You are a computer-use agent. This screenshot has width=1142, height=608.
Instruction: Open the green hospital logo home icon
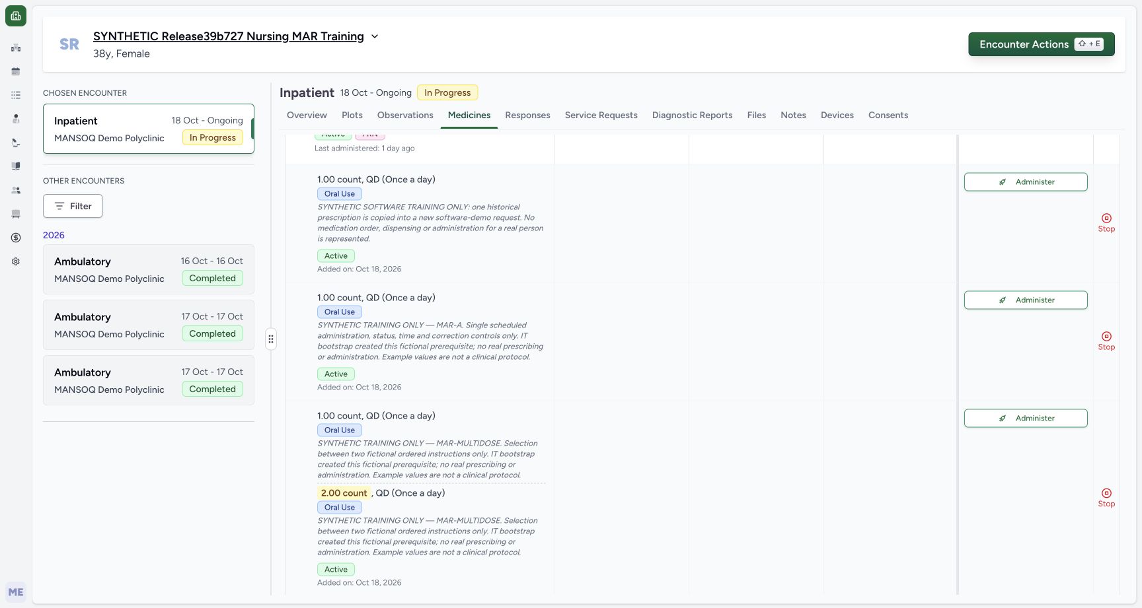tap(16, 16)
